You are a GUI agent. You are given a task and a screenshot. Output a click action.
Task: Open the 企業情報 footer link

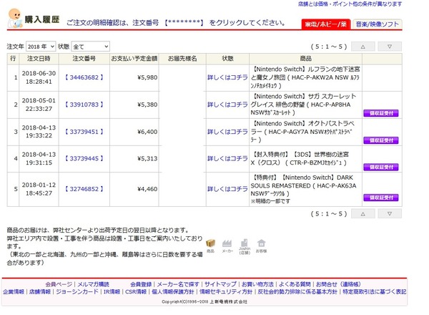[14, 291]
